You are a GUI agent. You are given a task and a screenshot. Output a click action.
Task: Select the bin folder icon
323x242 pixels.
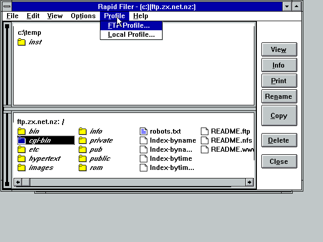(21, 131)
